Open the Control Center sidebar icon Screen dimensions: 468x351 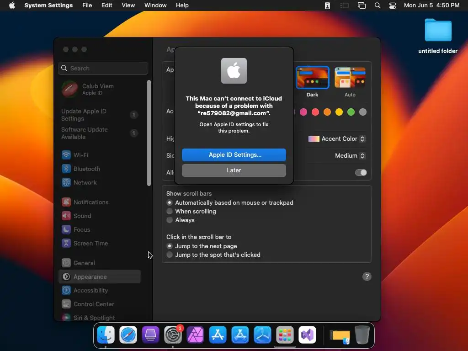coord(66,304)
